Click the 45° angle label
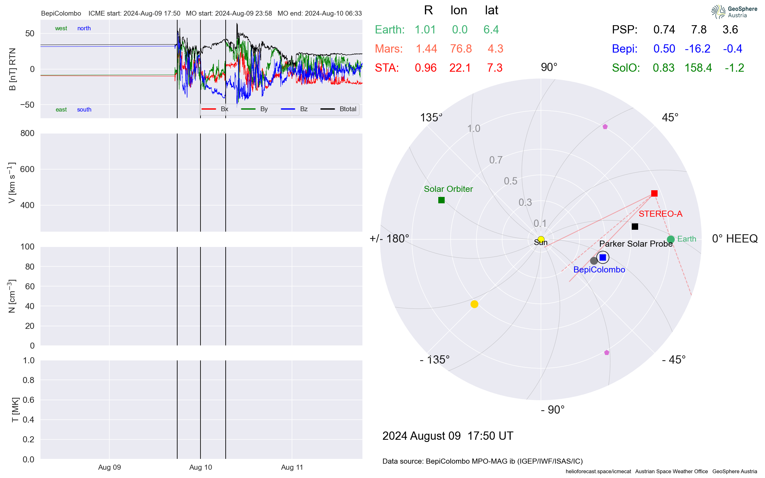Viewport: 765px width, 478px height. pyautogui.click(x=670, y=118)
